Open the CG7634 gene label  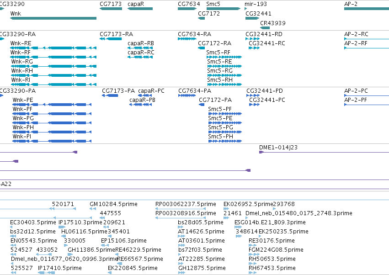[189, 4]
